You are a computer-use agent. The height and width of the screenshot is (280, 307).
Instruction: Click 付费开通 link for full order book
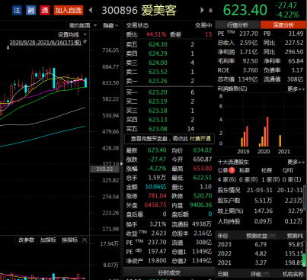point(200,139)
